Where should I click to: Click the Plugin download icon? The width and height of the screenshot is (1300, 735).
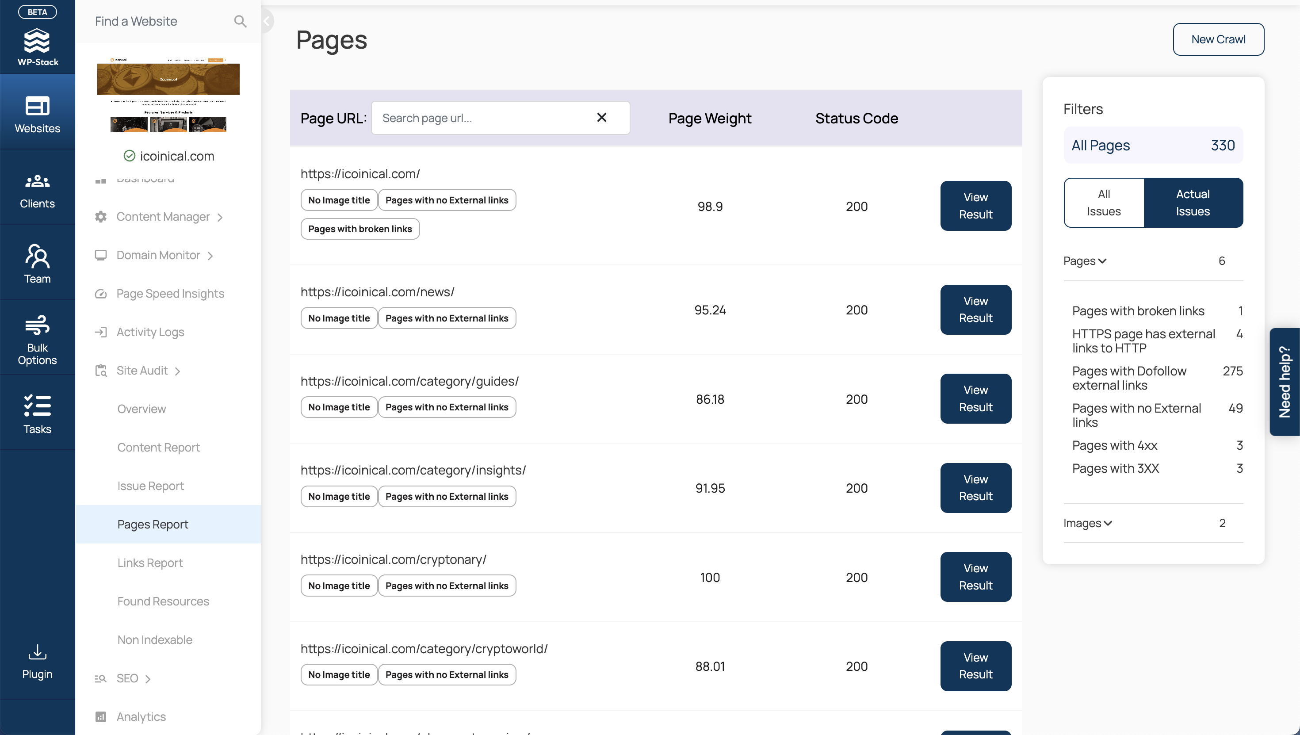[x=37, y=652]
